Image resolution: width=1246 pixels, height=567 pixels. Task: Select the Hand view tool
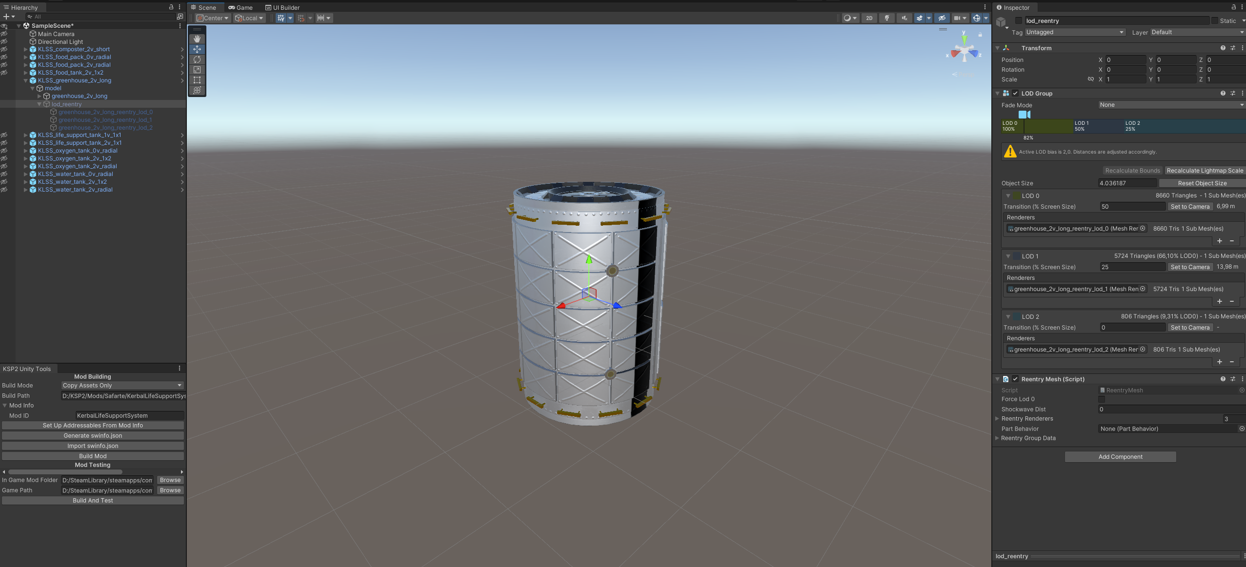coord(197,39)
